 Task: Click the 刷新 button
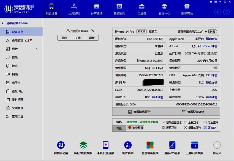coord(92,38)
